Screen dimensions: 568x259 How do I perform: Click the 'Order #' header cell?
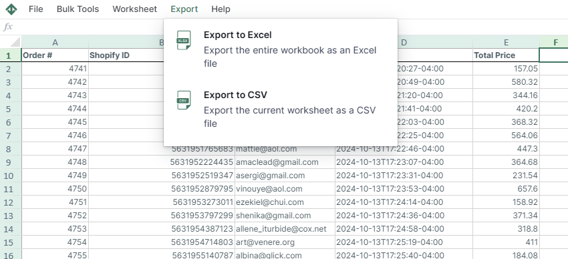tap(55, 55)
